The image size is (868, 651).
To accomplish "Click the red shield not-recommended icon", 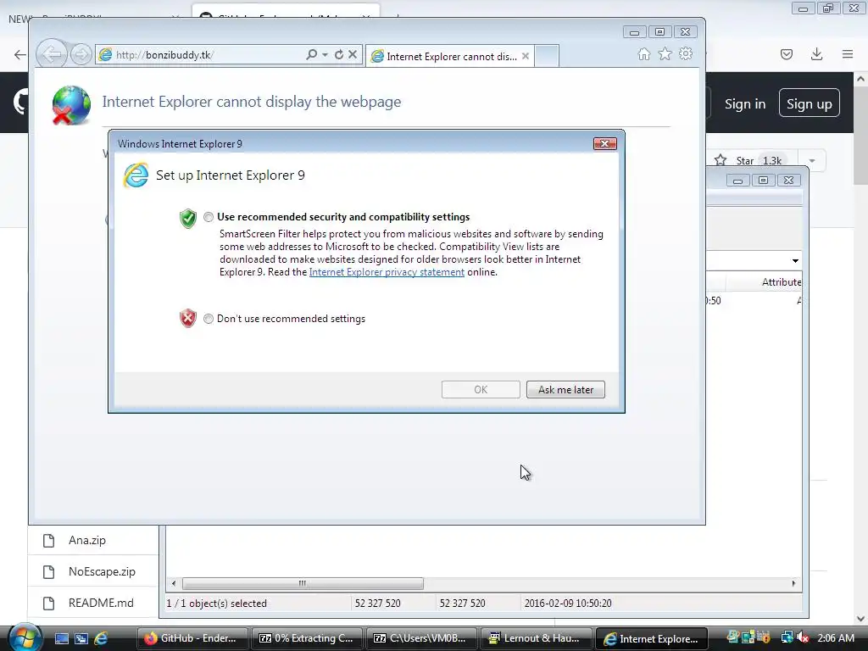I will click(x=188, y=319).
